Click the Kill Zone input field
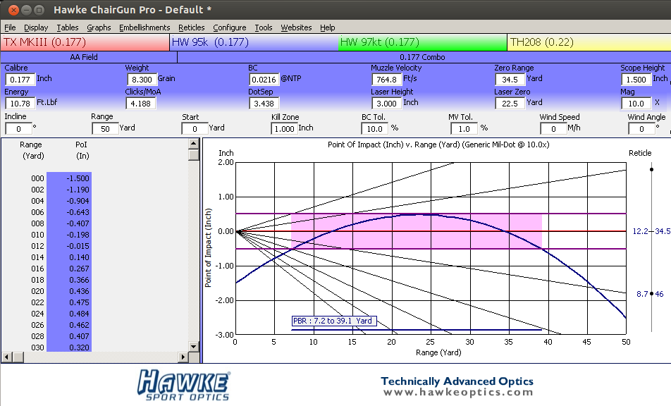671x406 pixels. click(x=284, y=129)
